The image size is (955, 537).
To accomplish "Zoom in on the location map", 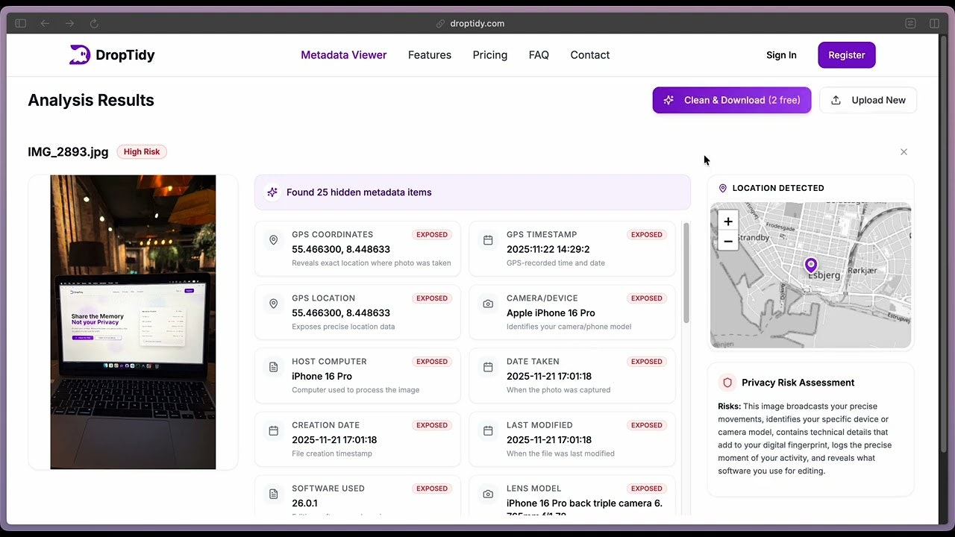I will pos(727,221).
